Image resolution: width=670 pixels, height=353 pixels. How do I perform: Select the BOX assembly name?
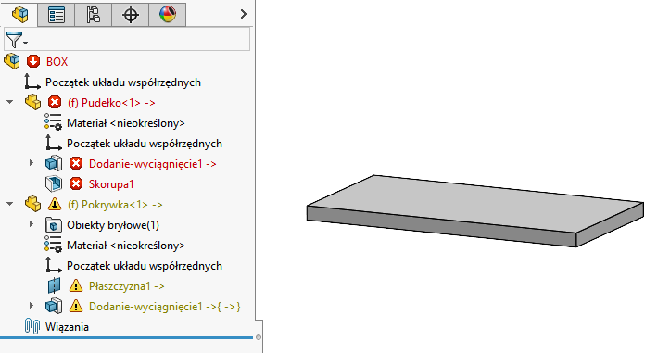coord(57,62)
